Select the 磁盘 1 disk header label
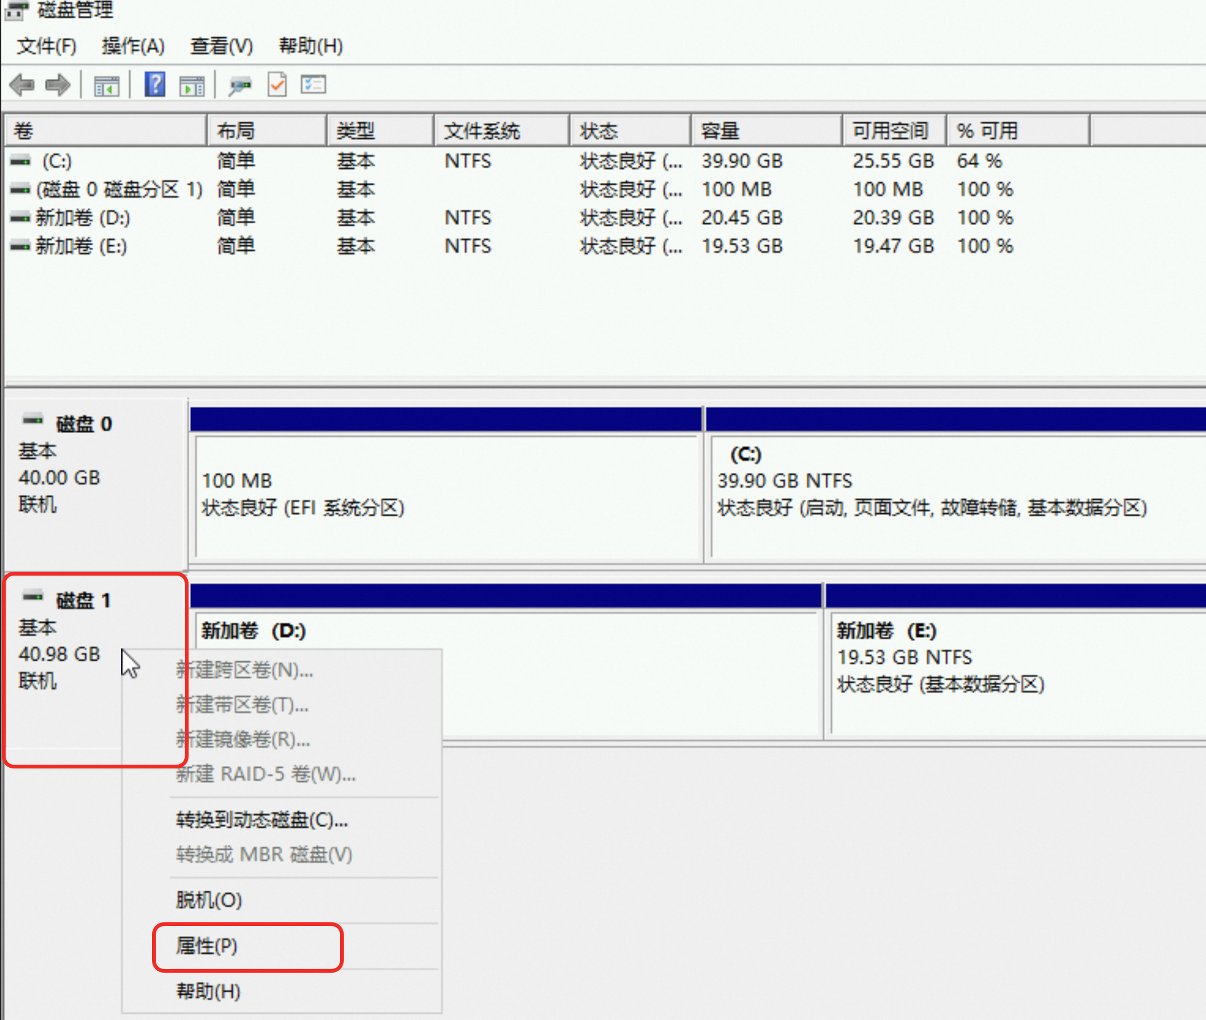 click(x=83, y=600)
